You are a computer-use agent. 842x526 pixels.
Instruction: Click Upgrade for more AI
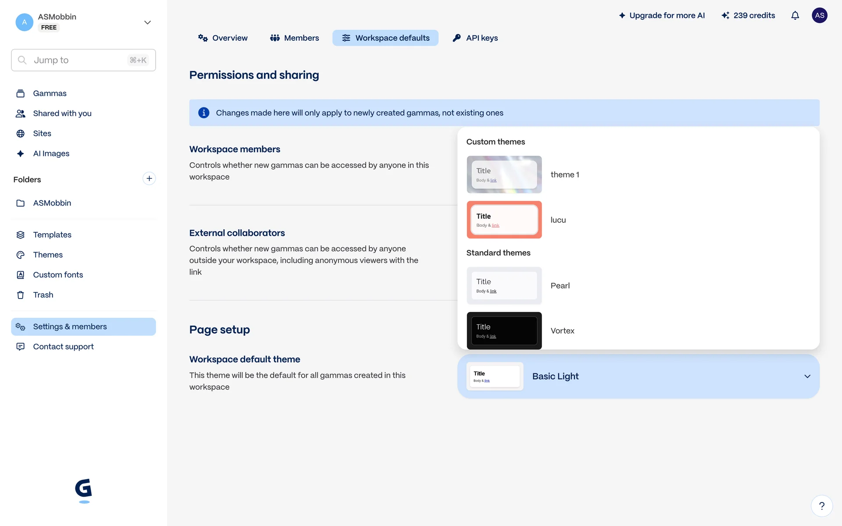(661, 16)
